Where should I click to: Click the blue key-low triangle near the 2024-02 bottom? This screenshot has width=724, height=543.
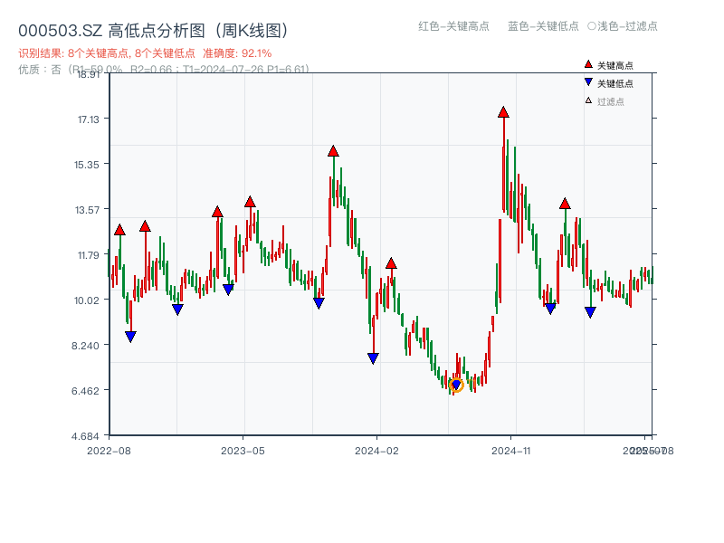pos(372,358)
